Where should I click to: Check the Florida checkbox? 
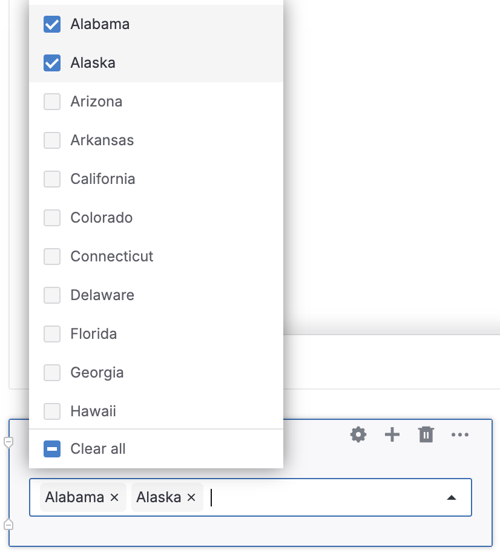[52, 334]
